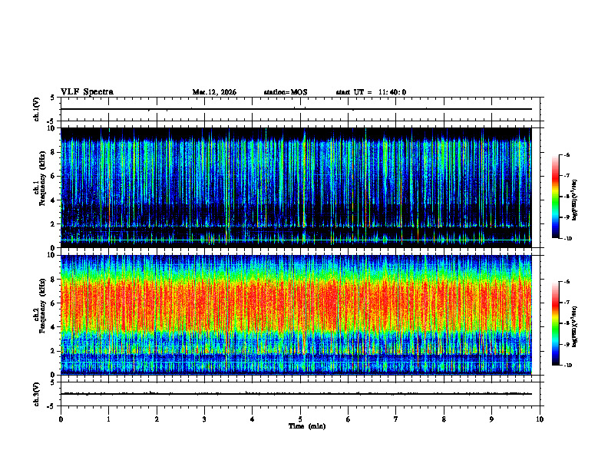Click the "station=MOS" header text
Screen dimensions: 608x470
[x=286, y=92]
